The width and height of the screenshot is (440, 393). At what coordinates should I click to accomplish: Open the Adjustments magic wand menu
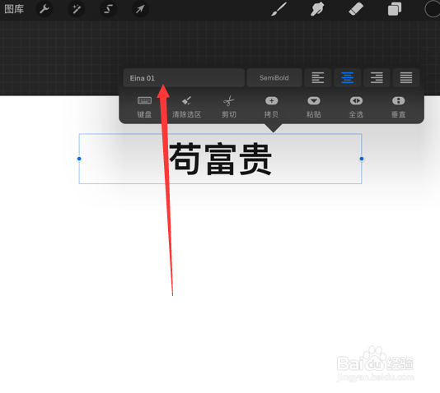coord(77,9)
